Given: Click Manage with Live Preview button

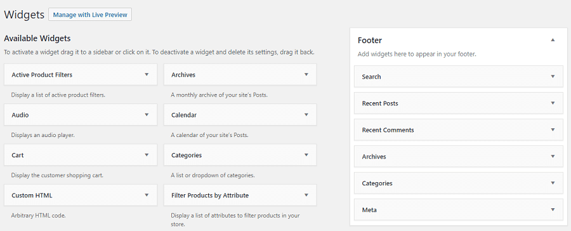Looking at the screenshot, I should tap(90, 15).
